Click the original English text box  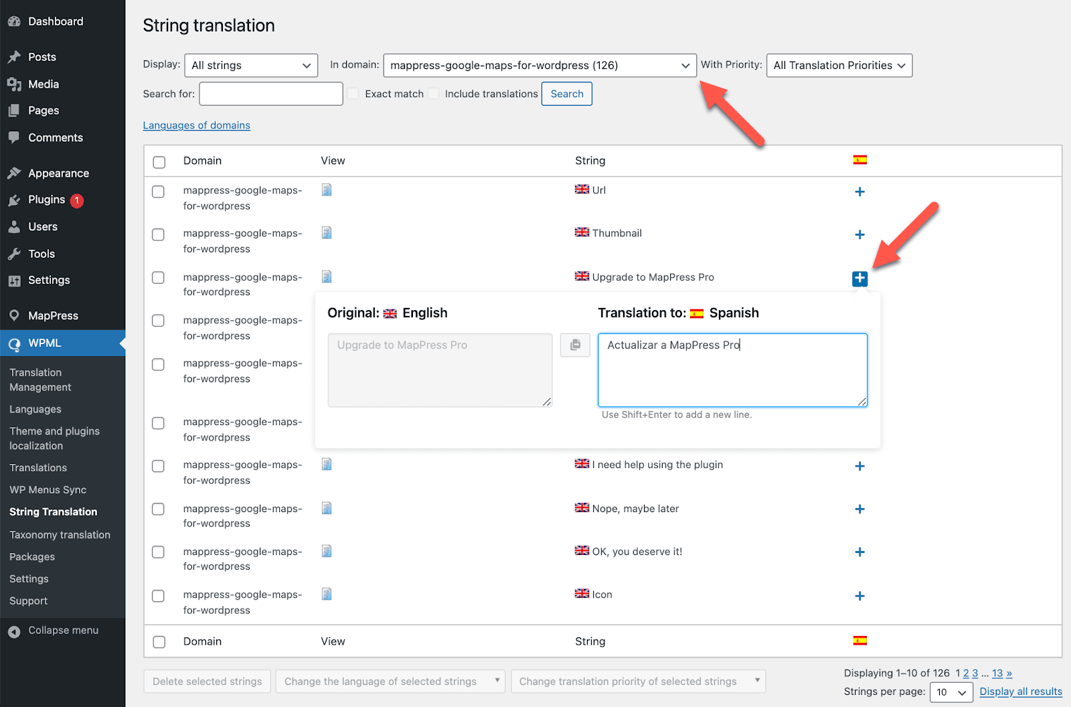[440, 370]
